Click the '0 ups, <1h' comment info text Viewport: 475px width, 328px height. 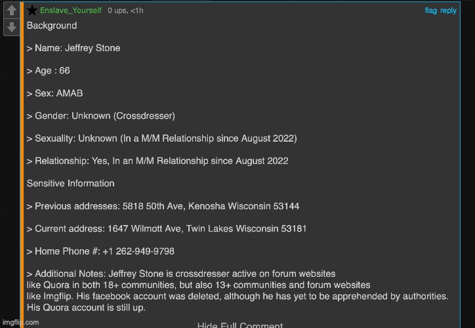(x=124, y=10)
